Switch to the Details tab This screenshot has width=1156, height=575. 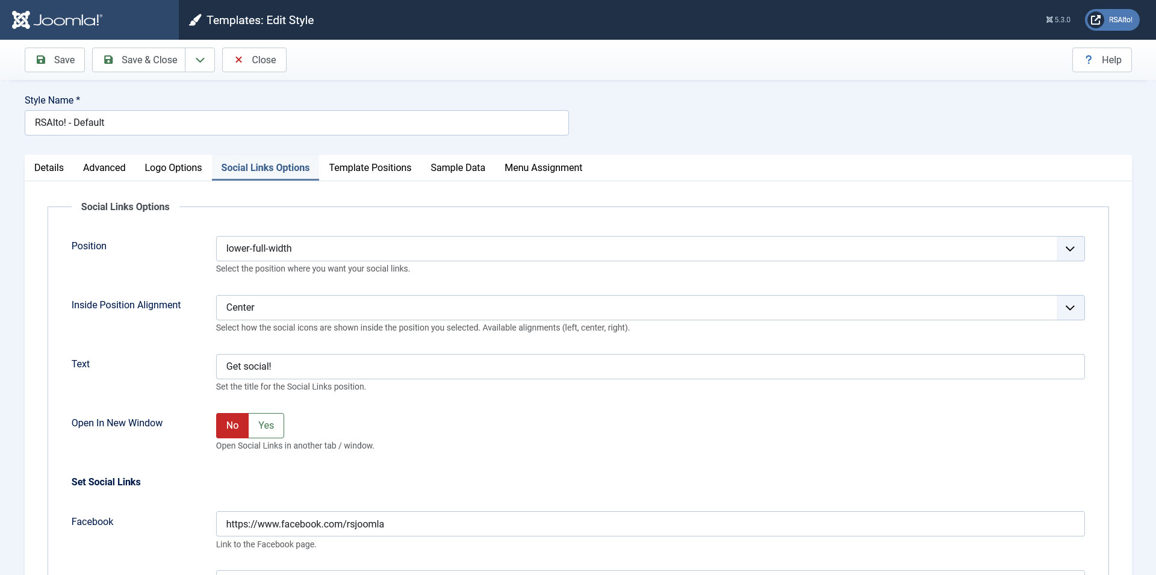click(x=49, y=168)
